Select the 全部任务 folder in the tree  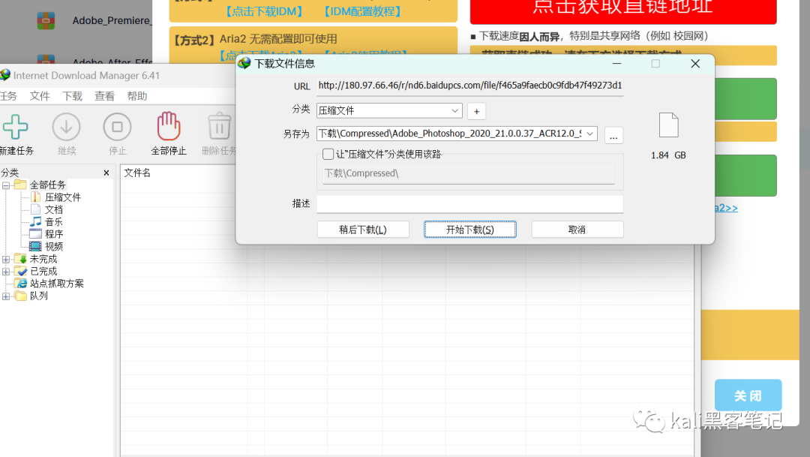coord(47,185)
